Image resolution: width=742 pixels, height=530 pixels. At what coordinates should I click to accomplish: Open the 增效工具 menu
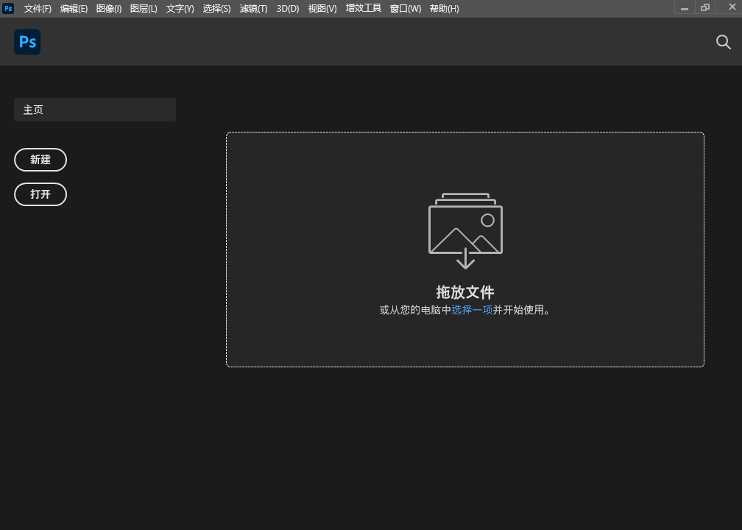point(364,8)
